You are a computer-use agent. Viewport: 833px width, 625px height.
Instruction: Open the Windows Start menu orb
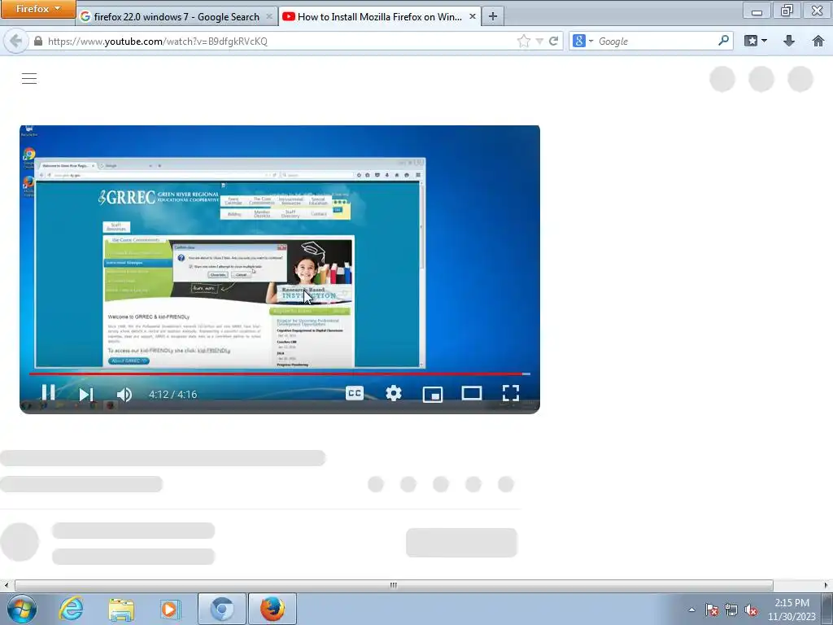pyautogui.click(x=21, y=609)
